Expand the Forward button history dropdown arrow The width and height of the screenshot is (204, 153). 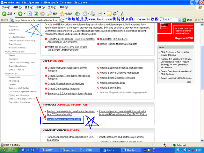24,14
